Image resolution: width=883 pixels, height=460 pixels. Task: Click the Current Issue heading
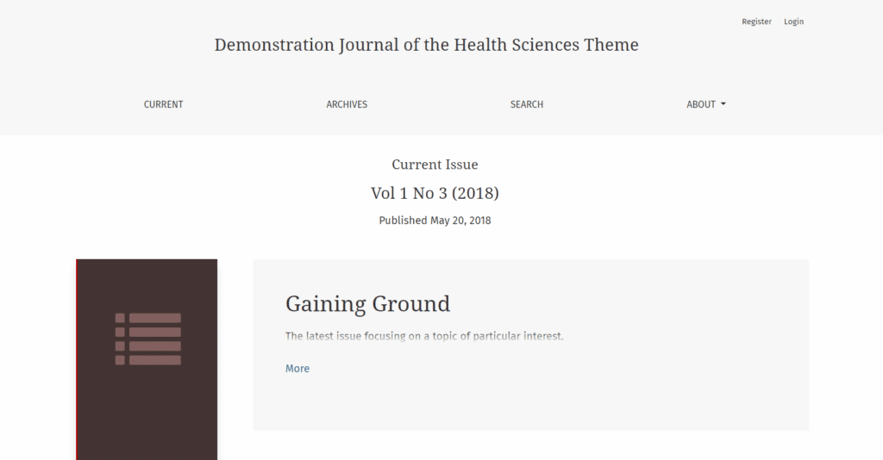[x=435, y=165]
